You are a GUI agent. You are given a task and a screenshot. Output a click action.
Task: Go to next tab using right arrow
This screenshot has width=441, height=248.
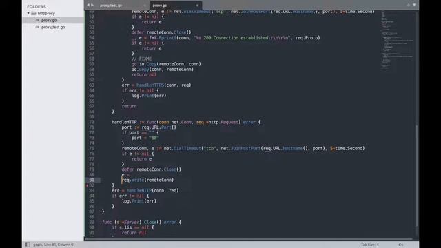pyautogui.click(x=92, y=5)
